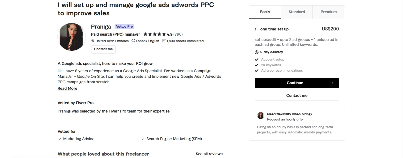403x158 pixels.
Task: Expand the description with Read More
Action: (67, 89)
